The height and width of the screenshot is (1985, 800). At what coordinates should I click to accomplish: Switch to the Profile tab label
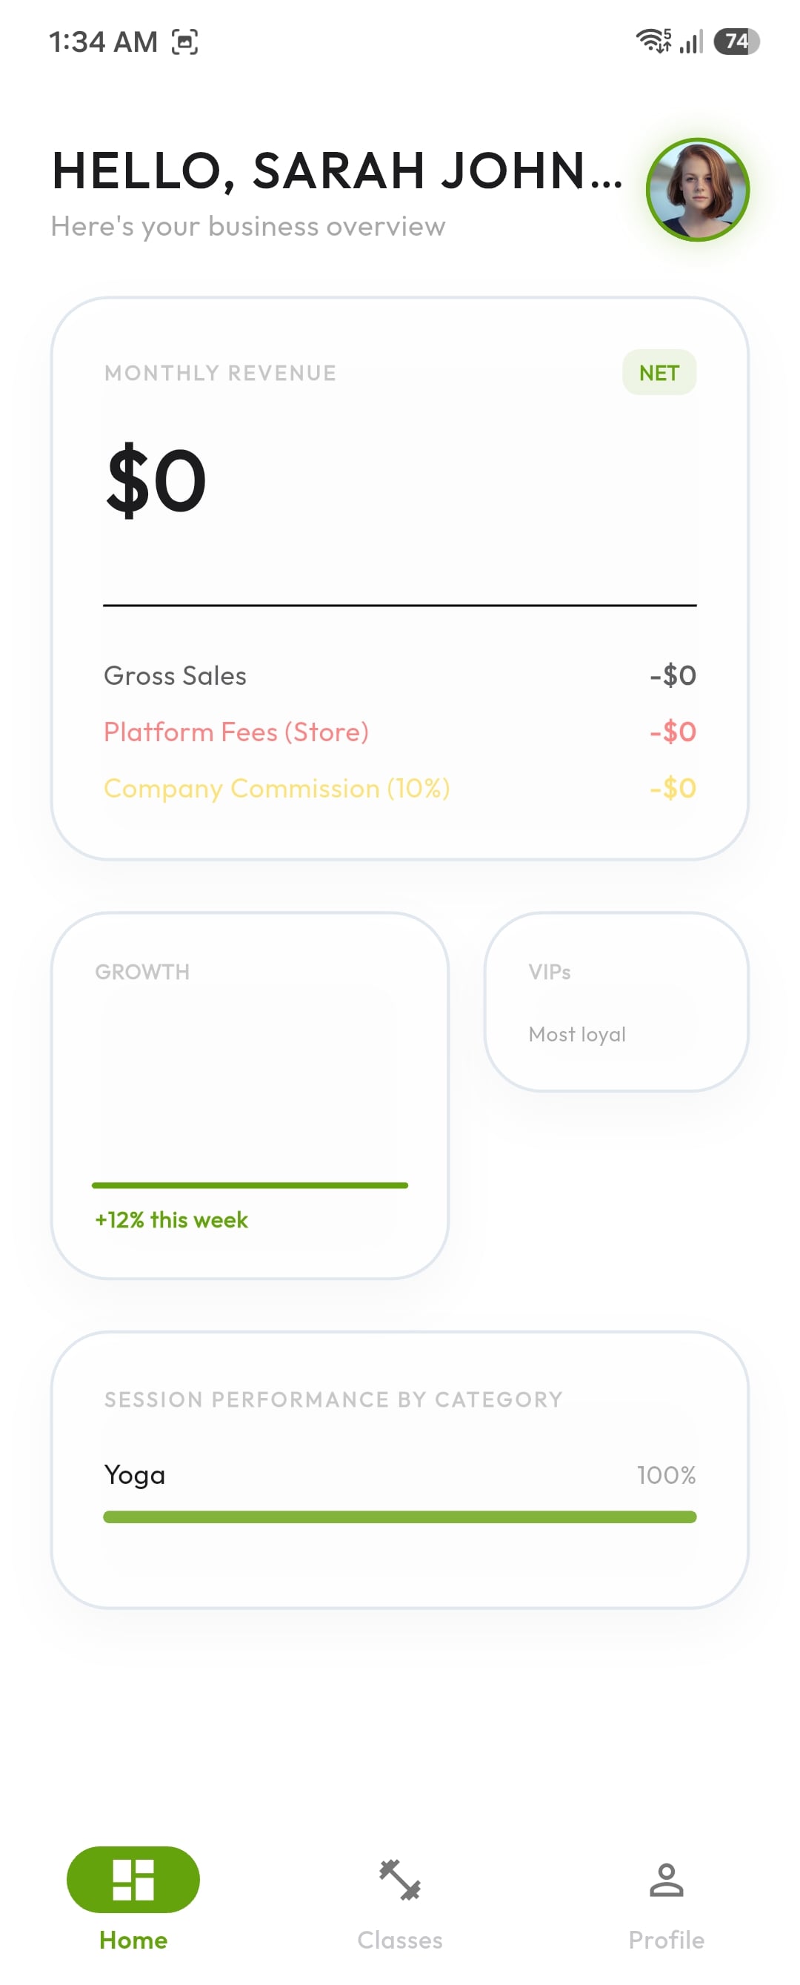[666, 1940]
